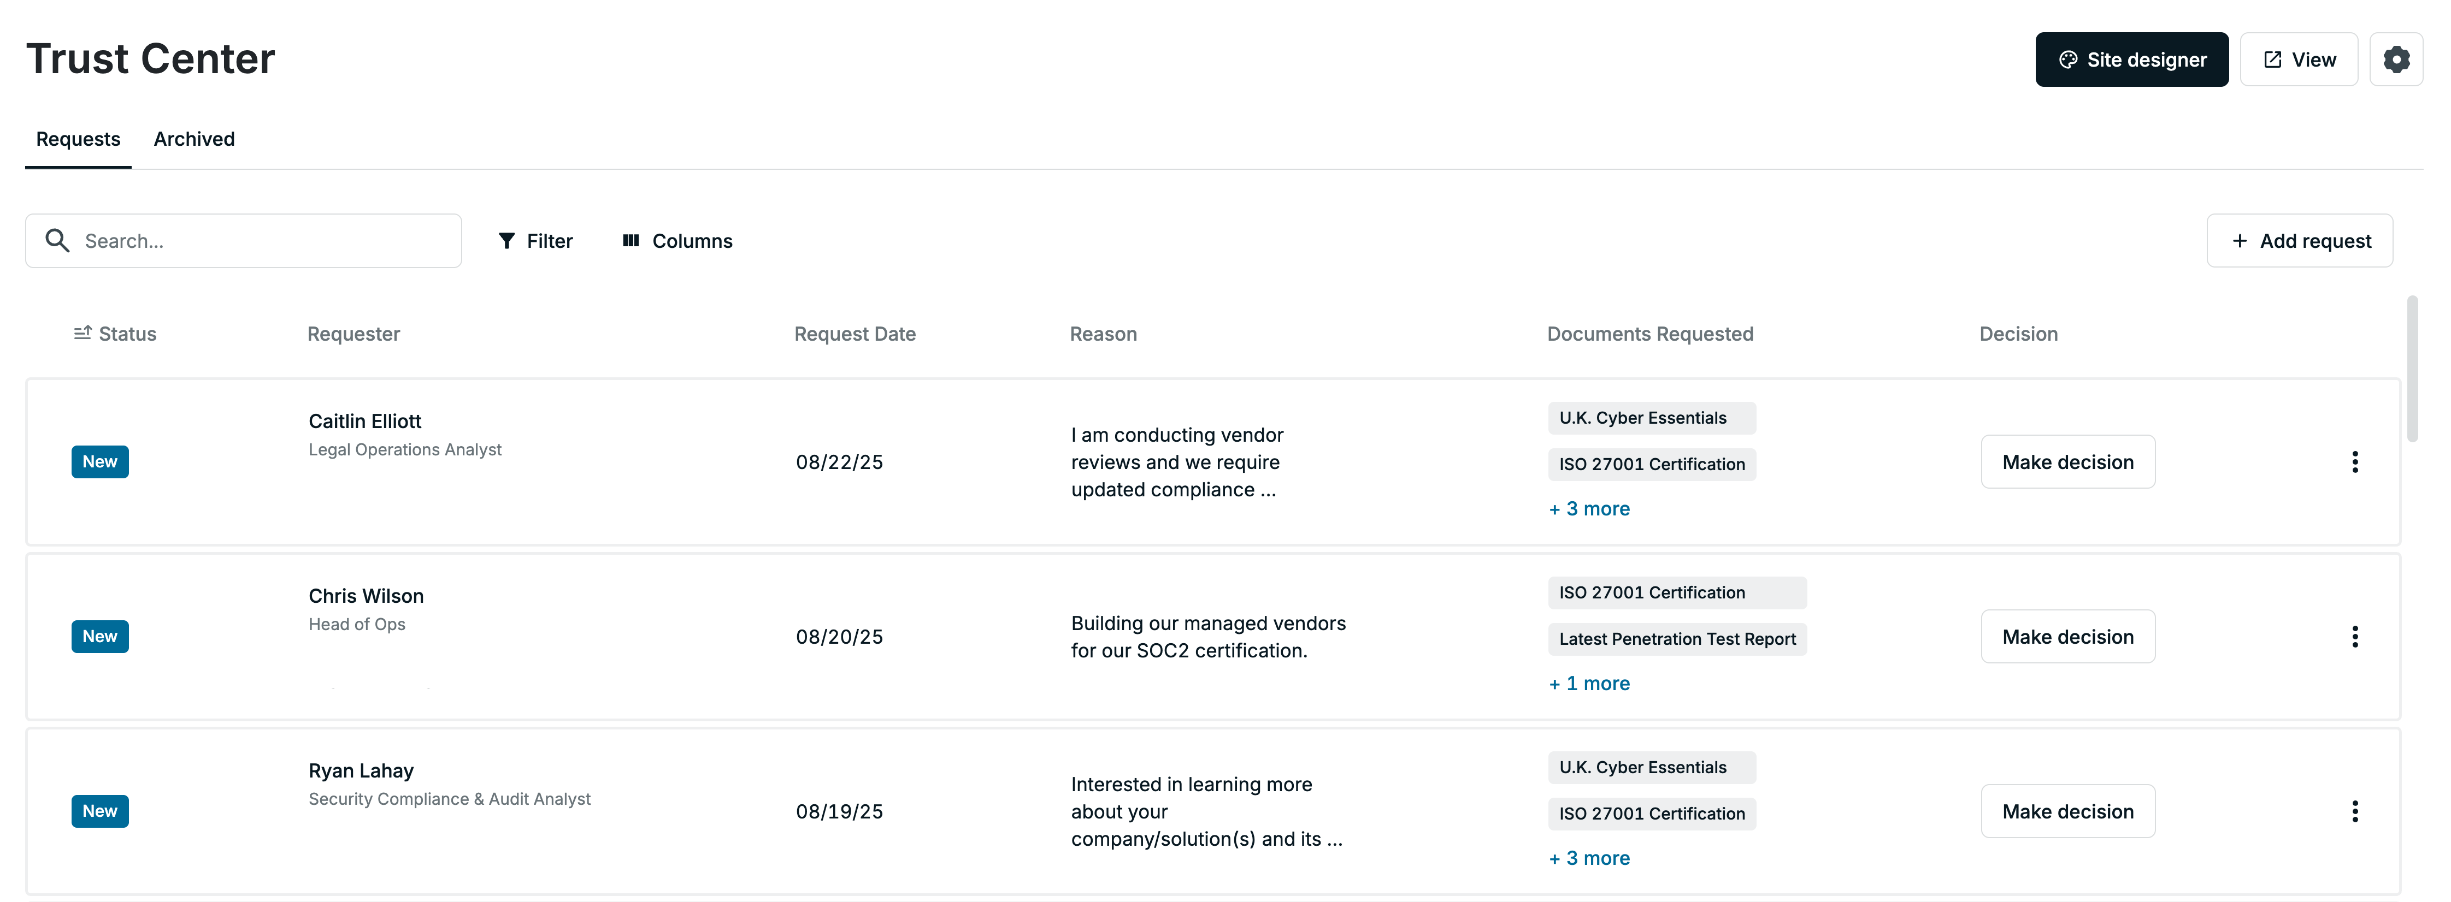The image size is (2451, 902).
Task: Open the kebab menu for Ryan Lahay
Action: point(2354,812)
